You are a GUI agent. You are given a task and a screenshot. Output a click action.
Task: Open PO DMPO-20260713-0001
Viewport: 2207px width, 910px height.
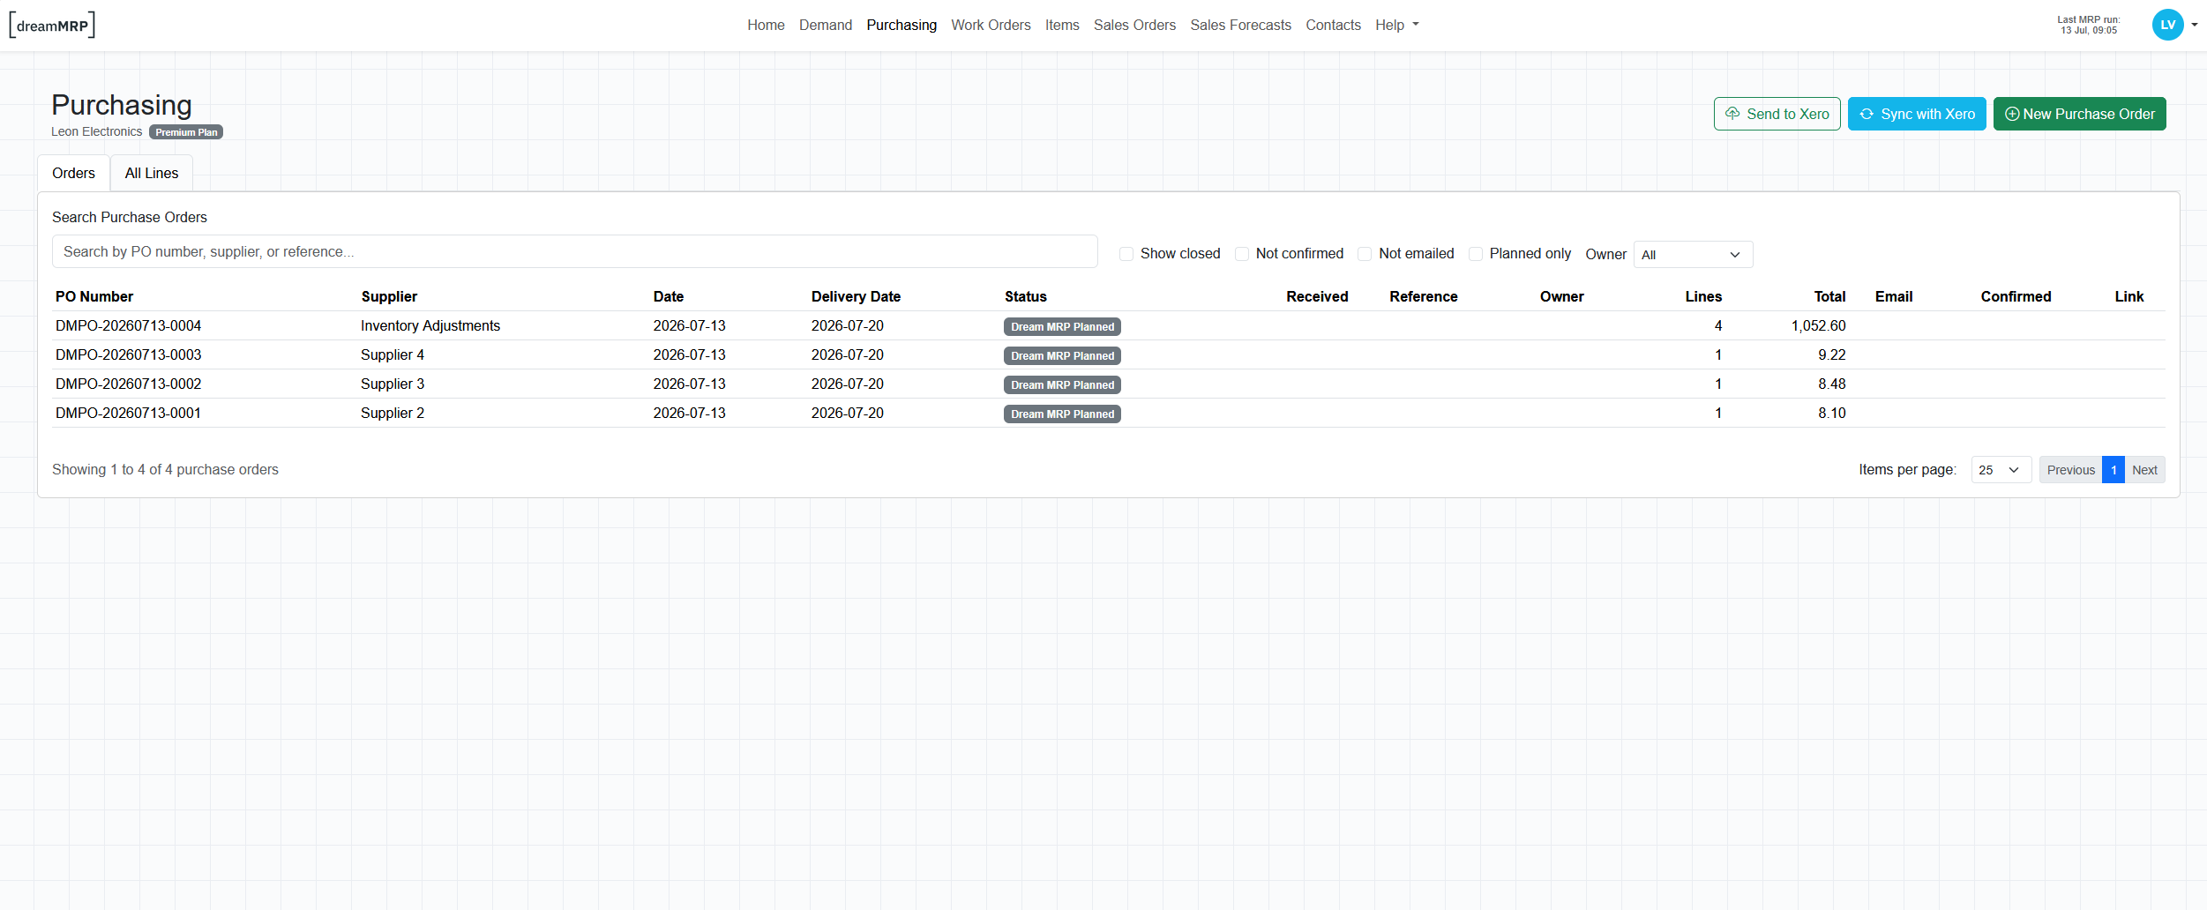pos(128,413)
